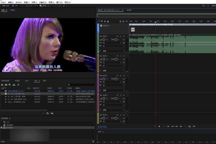Solo track 1 (S button)
The height and width of the screenshot is (144, 216).
(x=121, y=36)
